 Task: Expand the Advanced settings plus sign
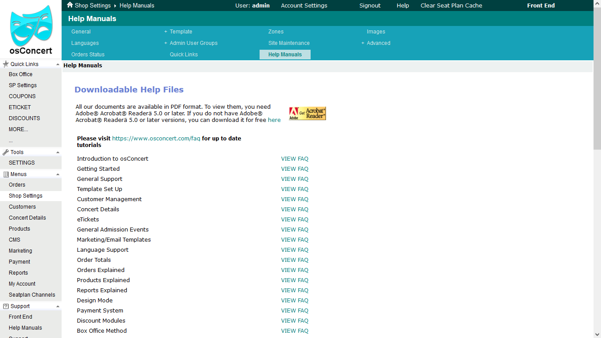(363, 43)
